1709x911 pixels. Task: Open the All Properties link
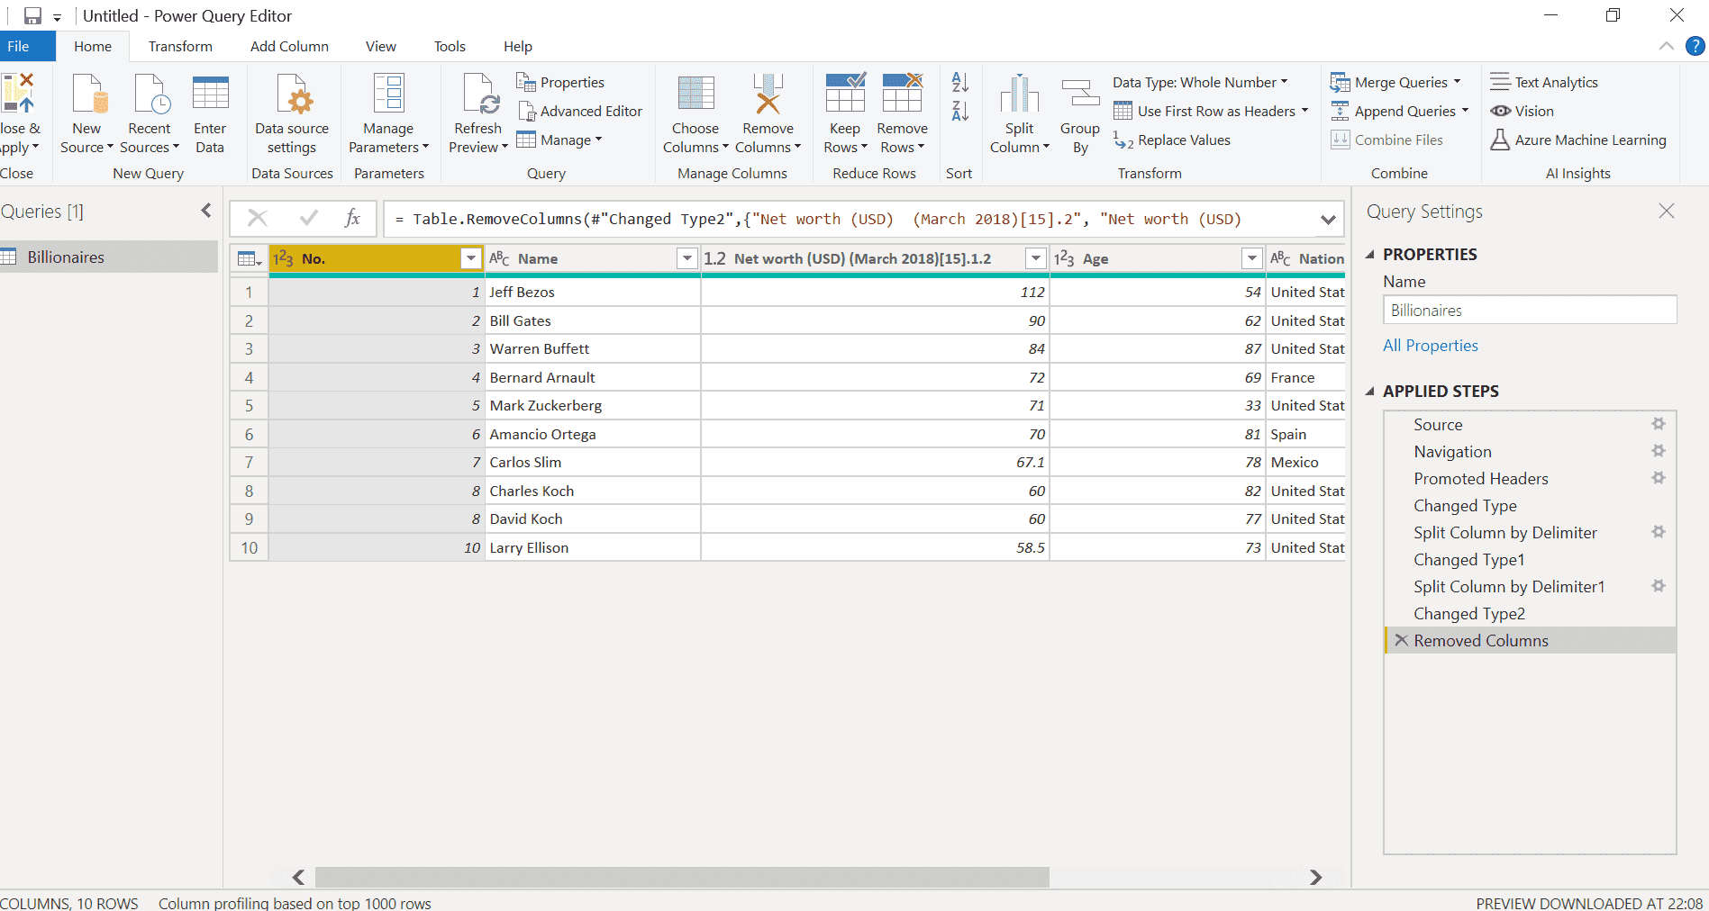point(1431,346)
